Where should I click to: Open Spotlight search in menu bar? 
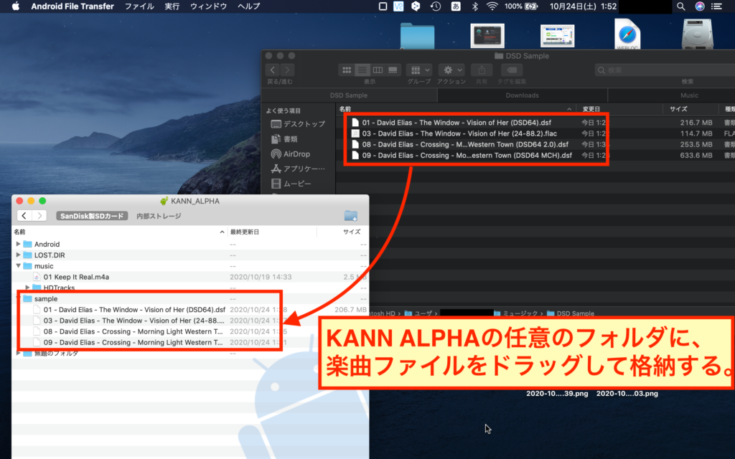(x=681, y=6)
